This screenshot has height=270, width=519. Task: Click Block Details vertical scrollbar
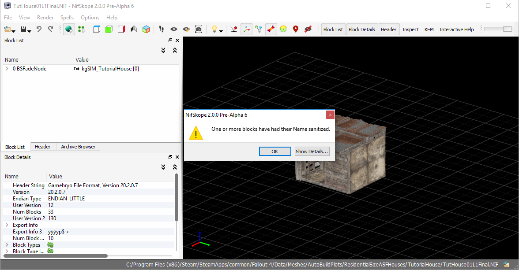tap(177, 197)
